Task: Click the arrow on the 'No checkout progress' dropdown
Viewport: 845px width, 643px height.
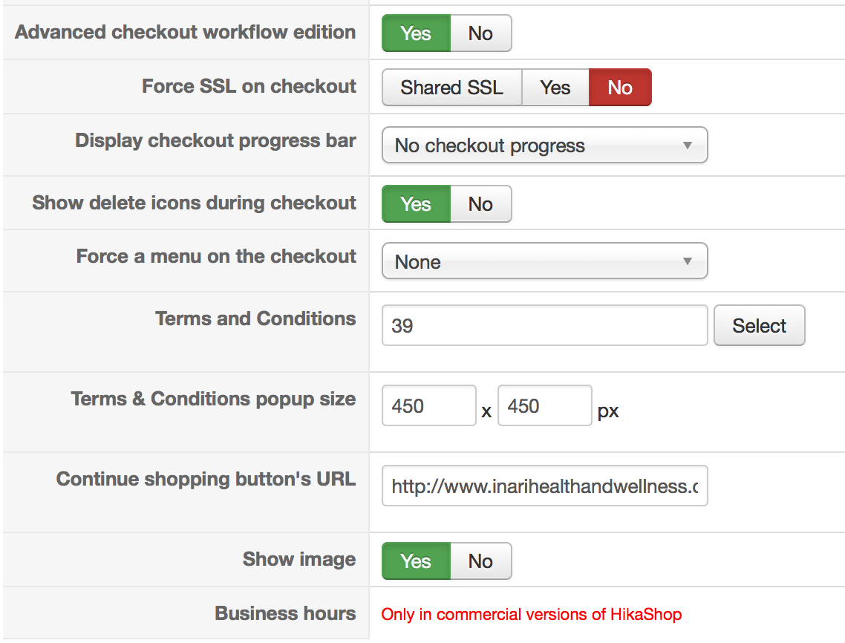Action: (688, 146)
